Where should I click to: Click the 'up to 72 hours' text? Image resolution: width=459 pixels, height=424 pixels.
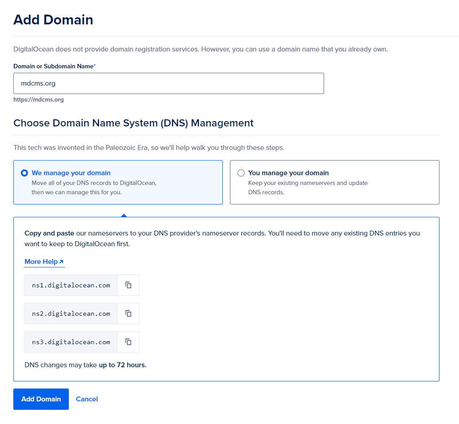123,365
